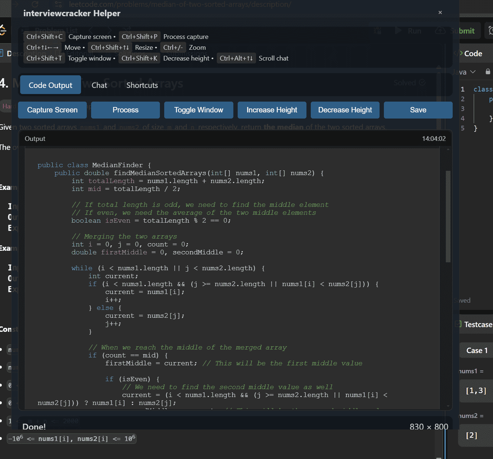
Task: Click the nums2 input field showing [2]
Action: (x=476, y=435)
